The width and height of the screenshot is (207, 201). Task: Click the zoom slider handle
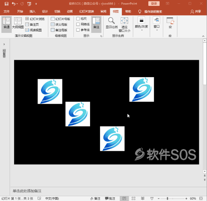[x=167, y=199]
